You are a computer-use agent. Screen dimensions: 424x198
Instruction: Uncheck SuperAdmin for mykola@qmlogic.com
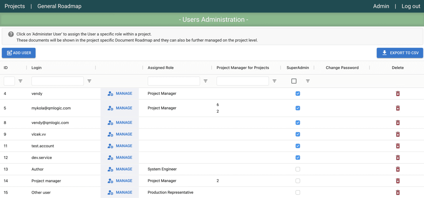(x=298, y=108)
